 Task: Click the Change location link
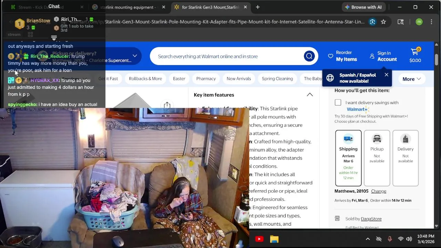379,191
